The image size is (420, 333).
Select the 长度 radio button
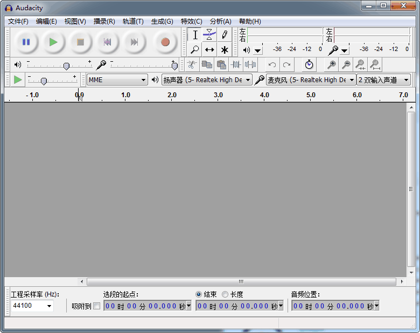tap(225, 294)
